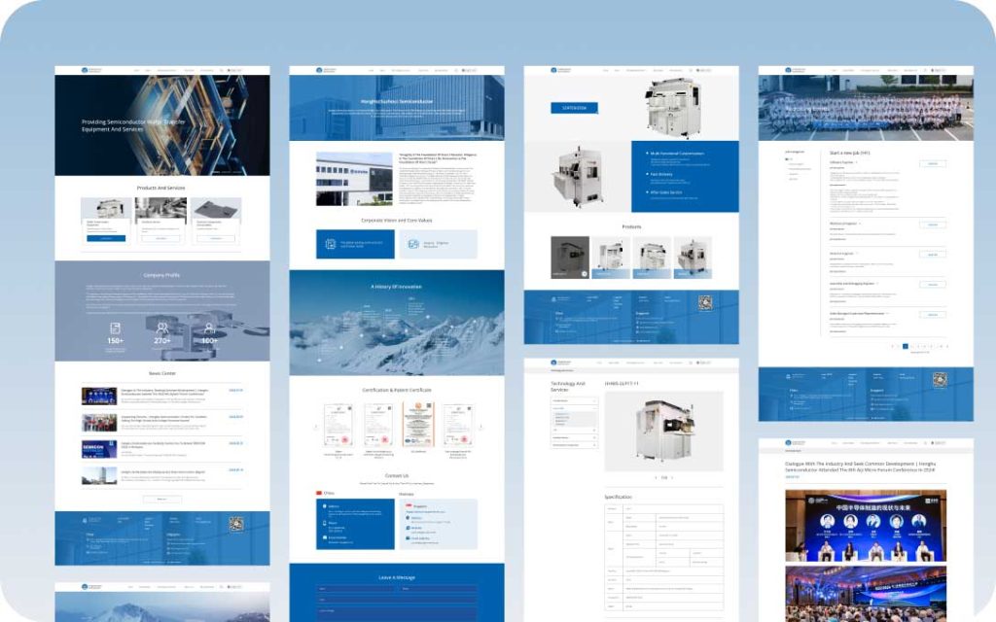Click the right arrow of the certificate carousel
The image size is (996, 622).
(479, 427)
